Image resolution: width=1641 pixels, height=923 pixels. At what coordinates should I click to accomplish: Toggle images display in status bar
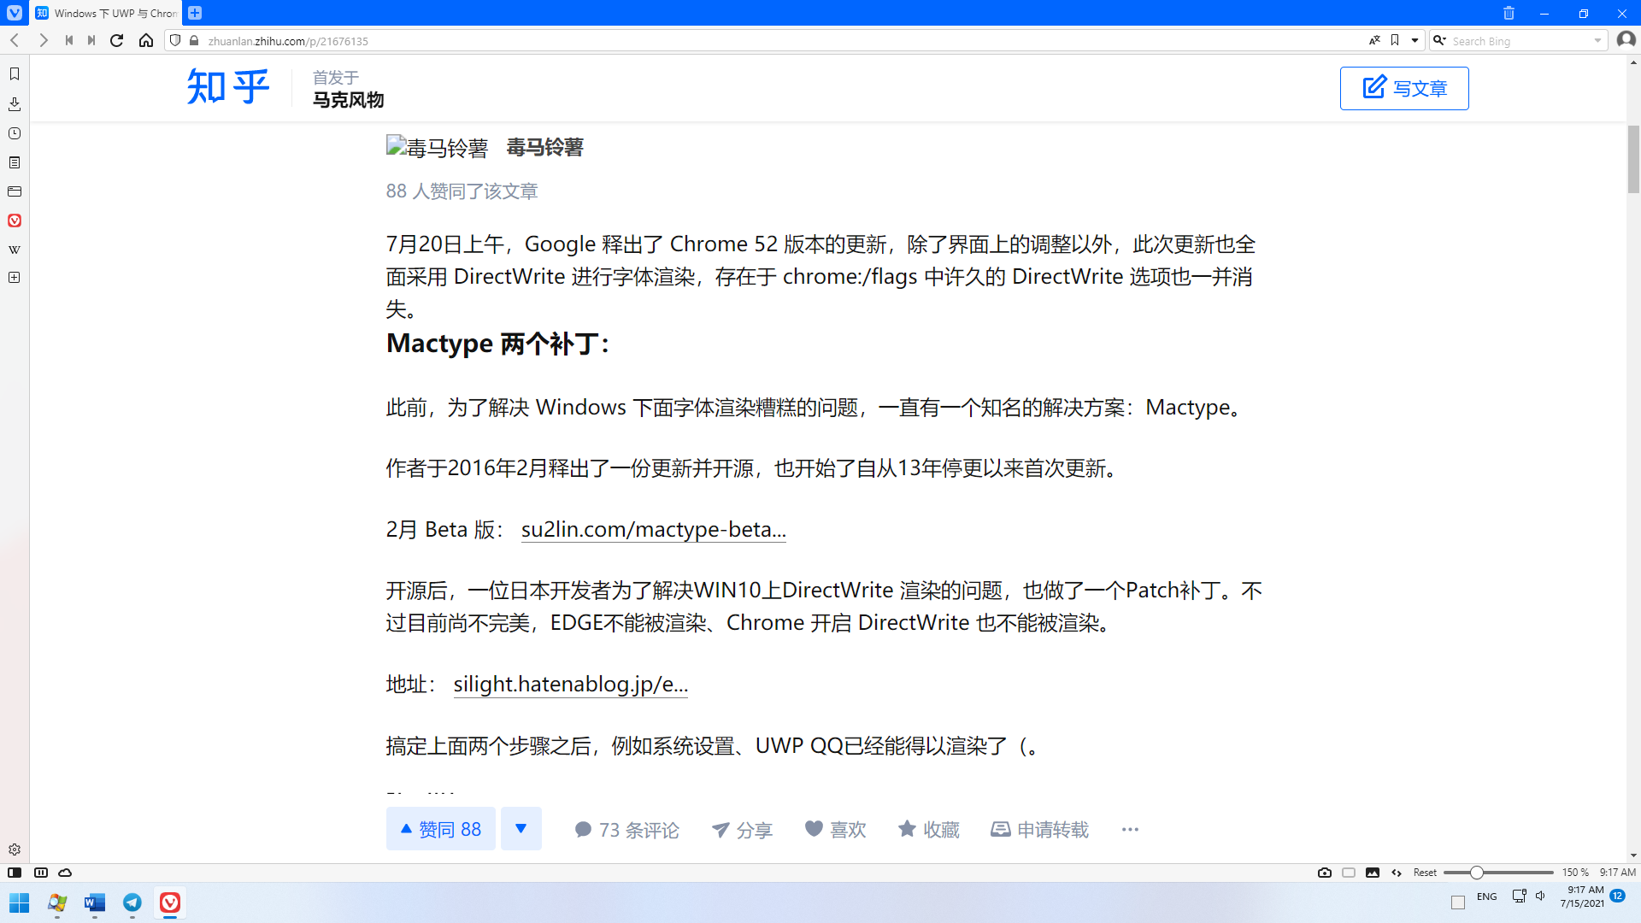pos(1373,873)
